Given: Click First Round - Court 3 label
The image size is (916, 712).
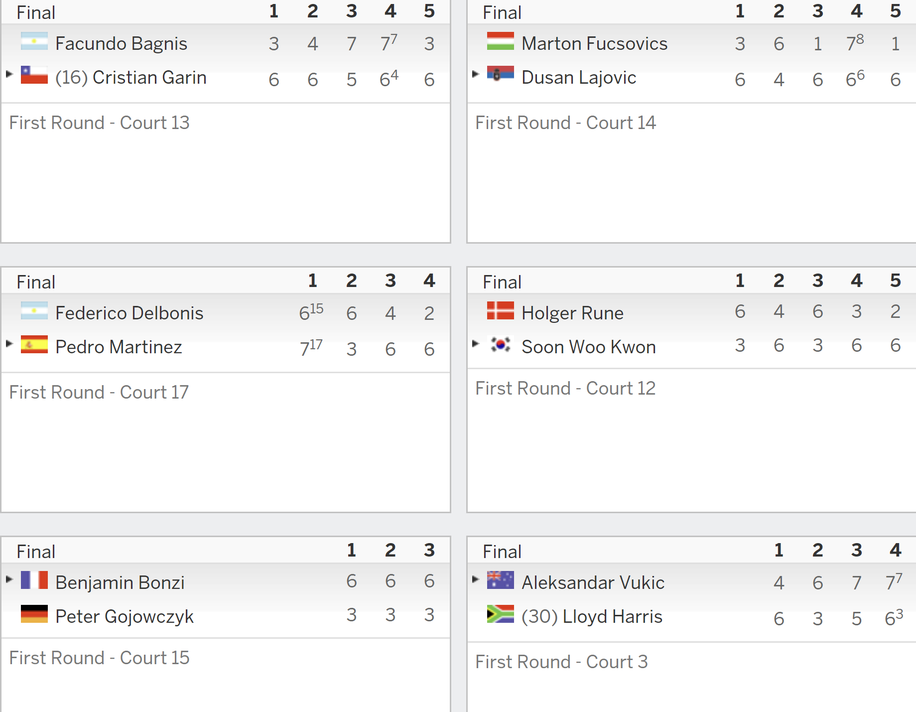Looking at the screenshot, I should pos(562,662).
